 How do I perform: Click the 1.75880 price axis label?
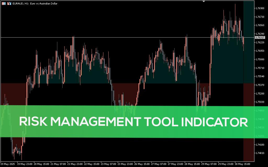pyautogui.click(x=260, y=59)
